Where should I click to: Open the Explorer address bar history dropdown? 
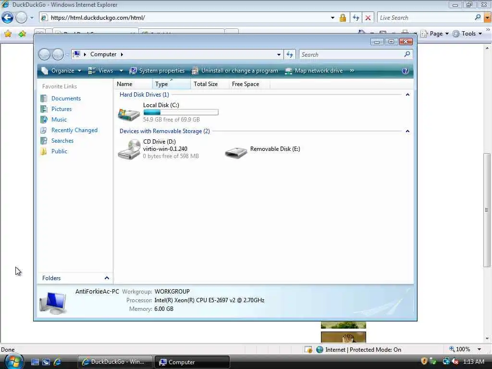point(279,55)
